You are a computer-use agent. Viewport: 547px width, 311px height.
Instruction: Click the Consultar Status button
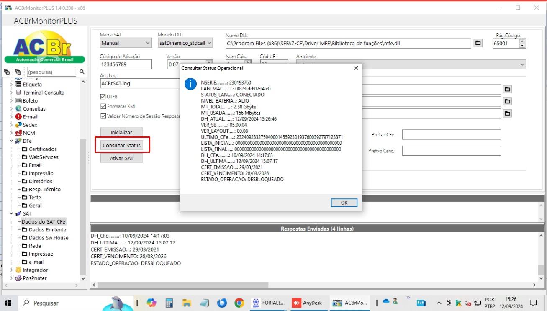(121, 145)
